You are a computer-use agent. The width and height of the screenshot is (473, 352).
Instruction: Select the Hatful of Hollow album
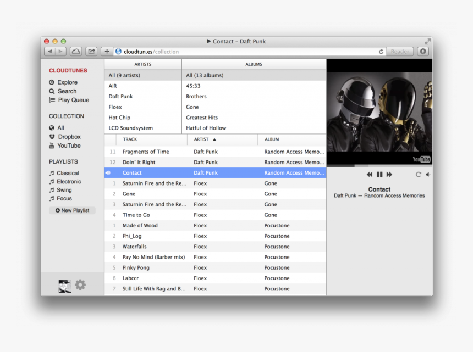coord(254,128)
